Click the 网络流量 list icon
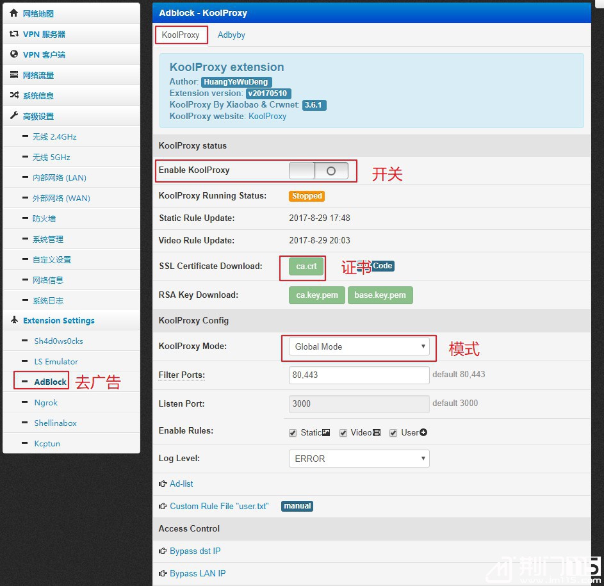The width and height of the screenshot is (604, 586). click(14, 74)
